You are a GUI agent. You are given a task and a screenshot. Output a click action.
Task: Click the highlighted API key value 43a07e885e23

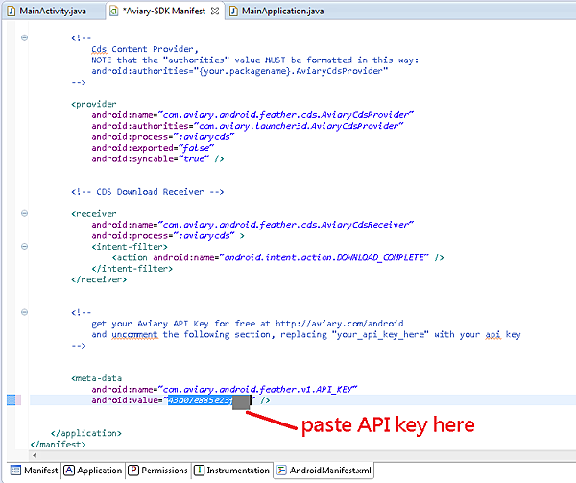(x=201, y=400)
